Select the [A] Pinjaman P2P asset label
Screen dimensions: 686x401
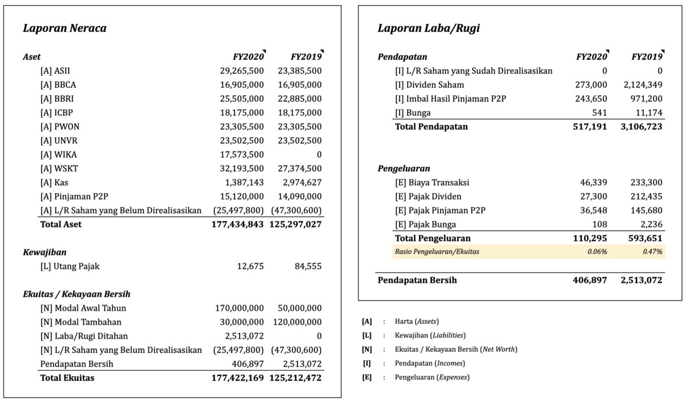click(x=68, y=197)
